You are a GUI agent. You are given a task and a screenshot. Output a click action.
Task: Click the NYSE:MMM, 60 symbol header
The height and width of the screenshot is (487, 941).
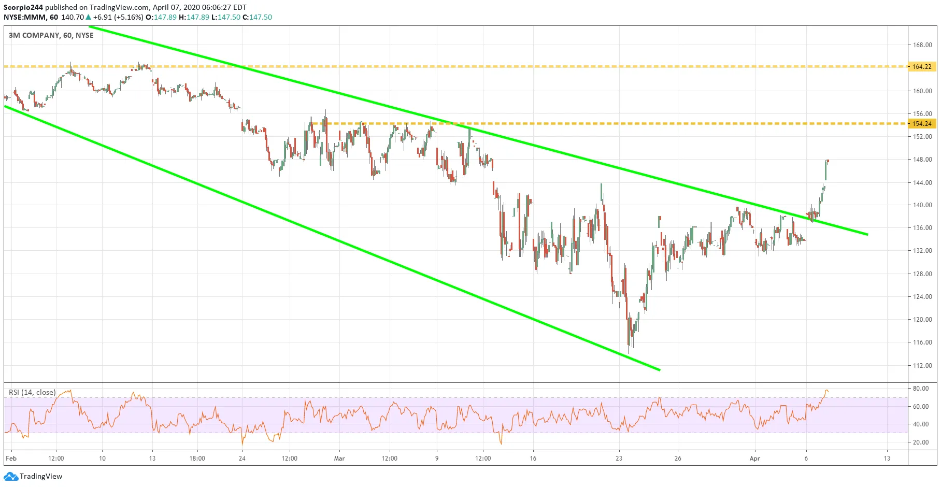[x=31, y=17]
